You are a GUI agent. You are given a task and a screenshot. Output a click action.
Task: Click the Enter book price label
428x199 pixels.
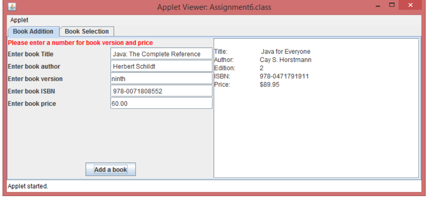point(32,104)
